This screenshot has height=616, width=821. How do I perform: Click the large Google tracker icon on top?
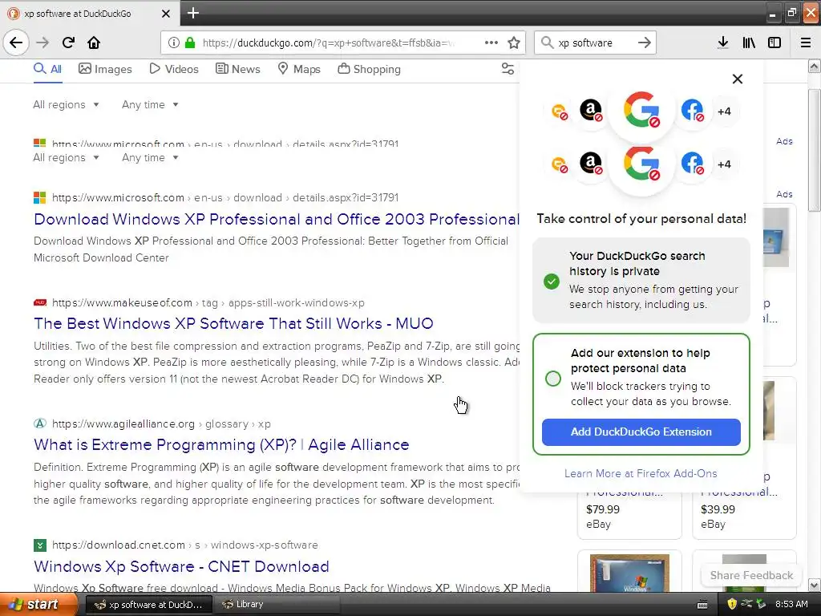641,109
